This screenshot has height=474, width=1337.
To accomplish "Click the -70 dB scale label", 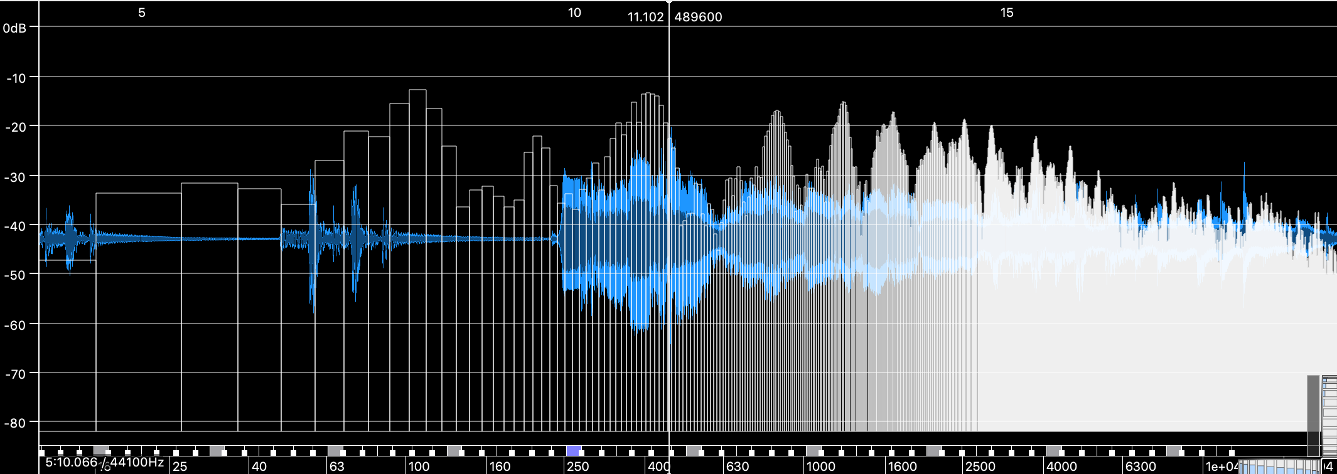I will click(16, 374).
